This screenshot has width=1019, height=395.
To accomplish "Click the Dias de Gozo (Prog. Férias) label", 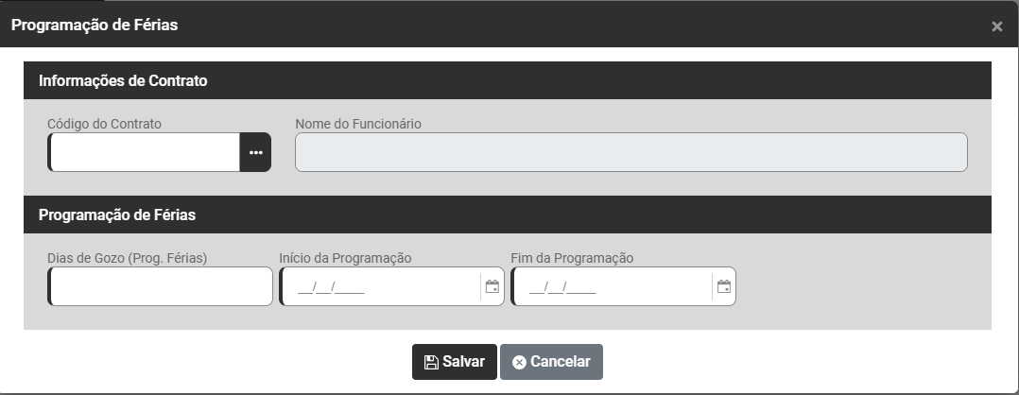I will coord(127,258).
